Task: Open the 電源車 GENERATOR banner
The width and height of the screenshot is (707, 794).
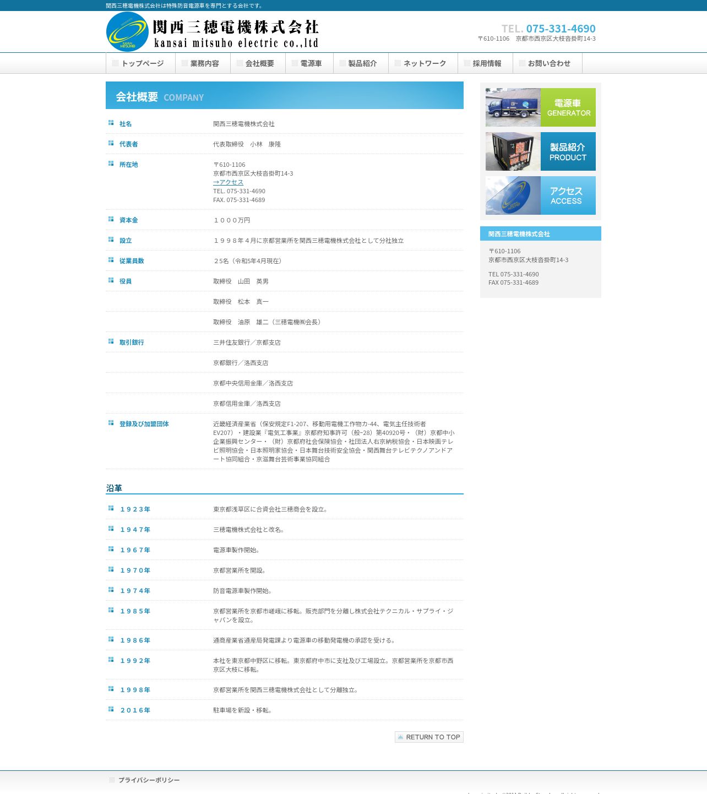Action: (x=541, y=107)
